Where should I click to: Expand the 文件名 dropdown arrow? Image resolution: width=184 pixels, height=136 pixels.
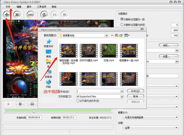122,91
